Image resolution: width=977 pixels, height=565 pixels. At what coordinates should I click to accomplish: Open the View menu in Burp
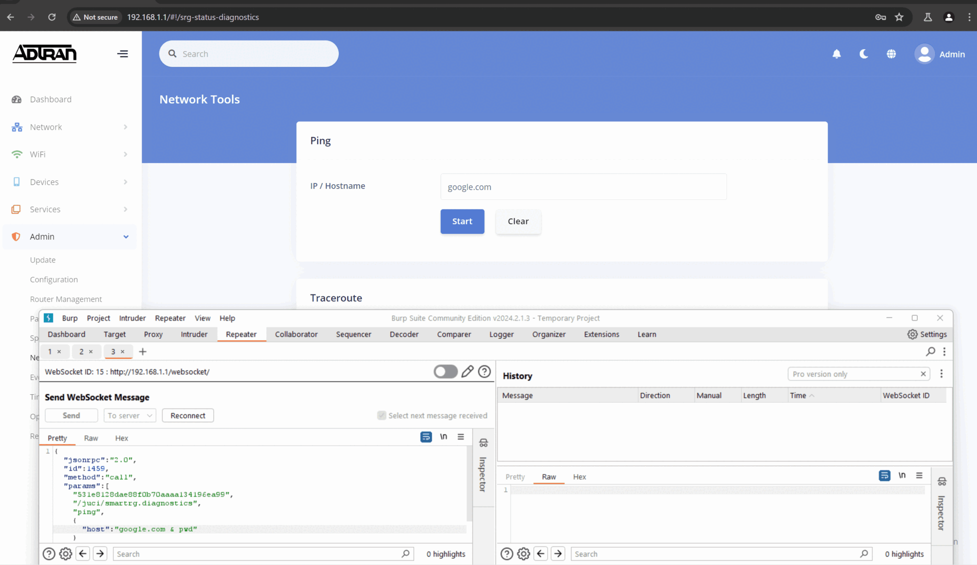pos(202,318)
